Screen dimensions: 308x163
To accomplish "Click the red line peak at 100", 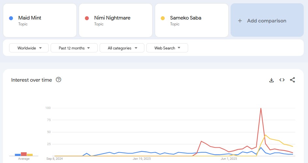I will click(x=261, y=108).
